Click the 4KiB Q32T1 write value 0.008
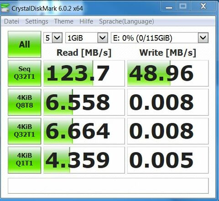 pos(168,131)
